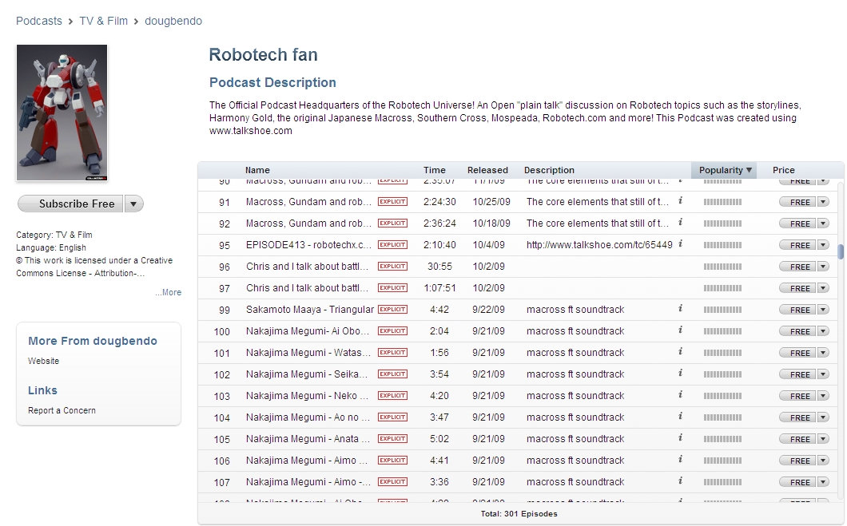847x526 pixels.
Task: Open price dropdown for episode 91
Action: point(823,202)
